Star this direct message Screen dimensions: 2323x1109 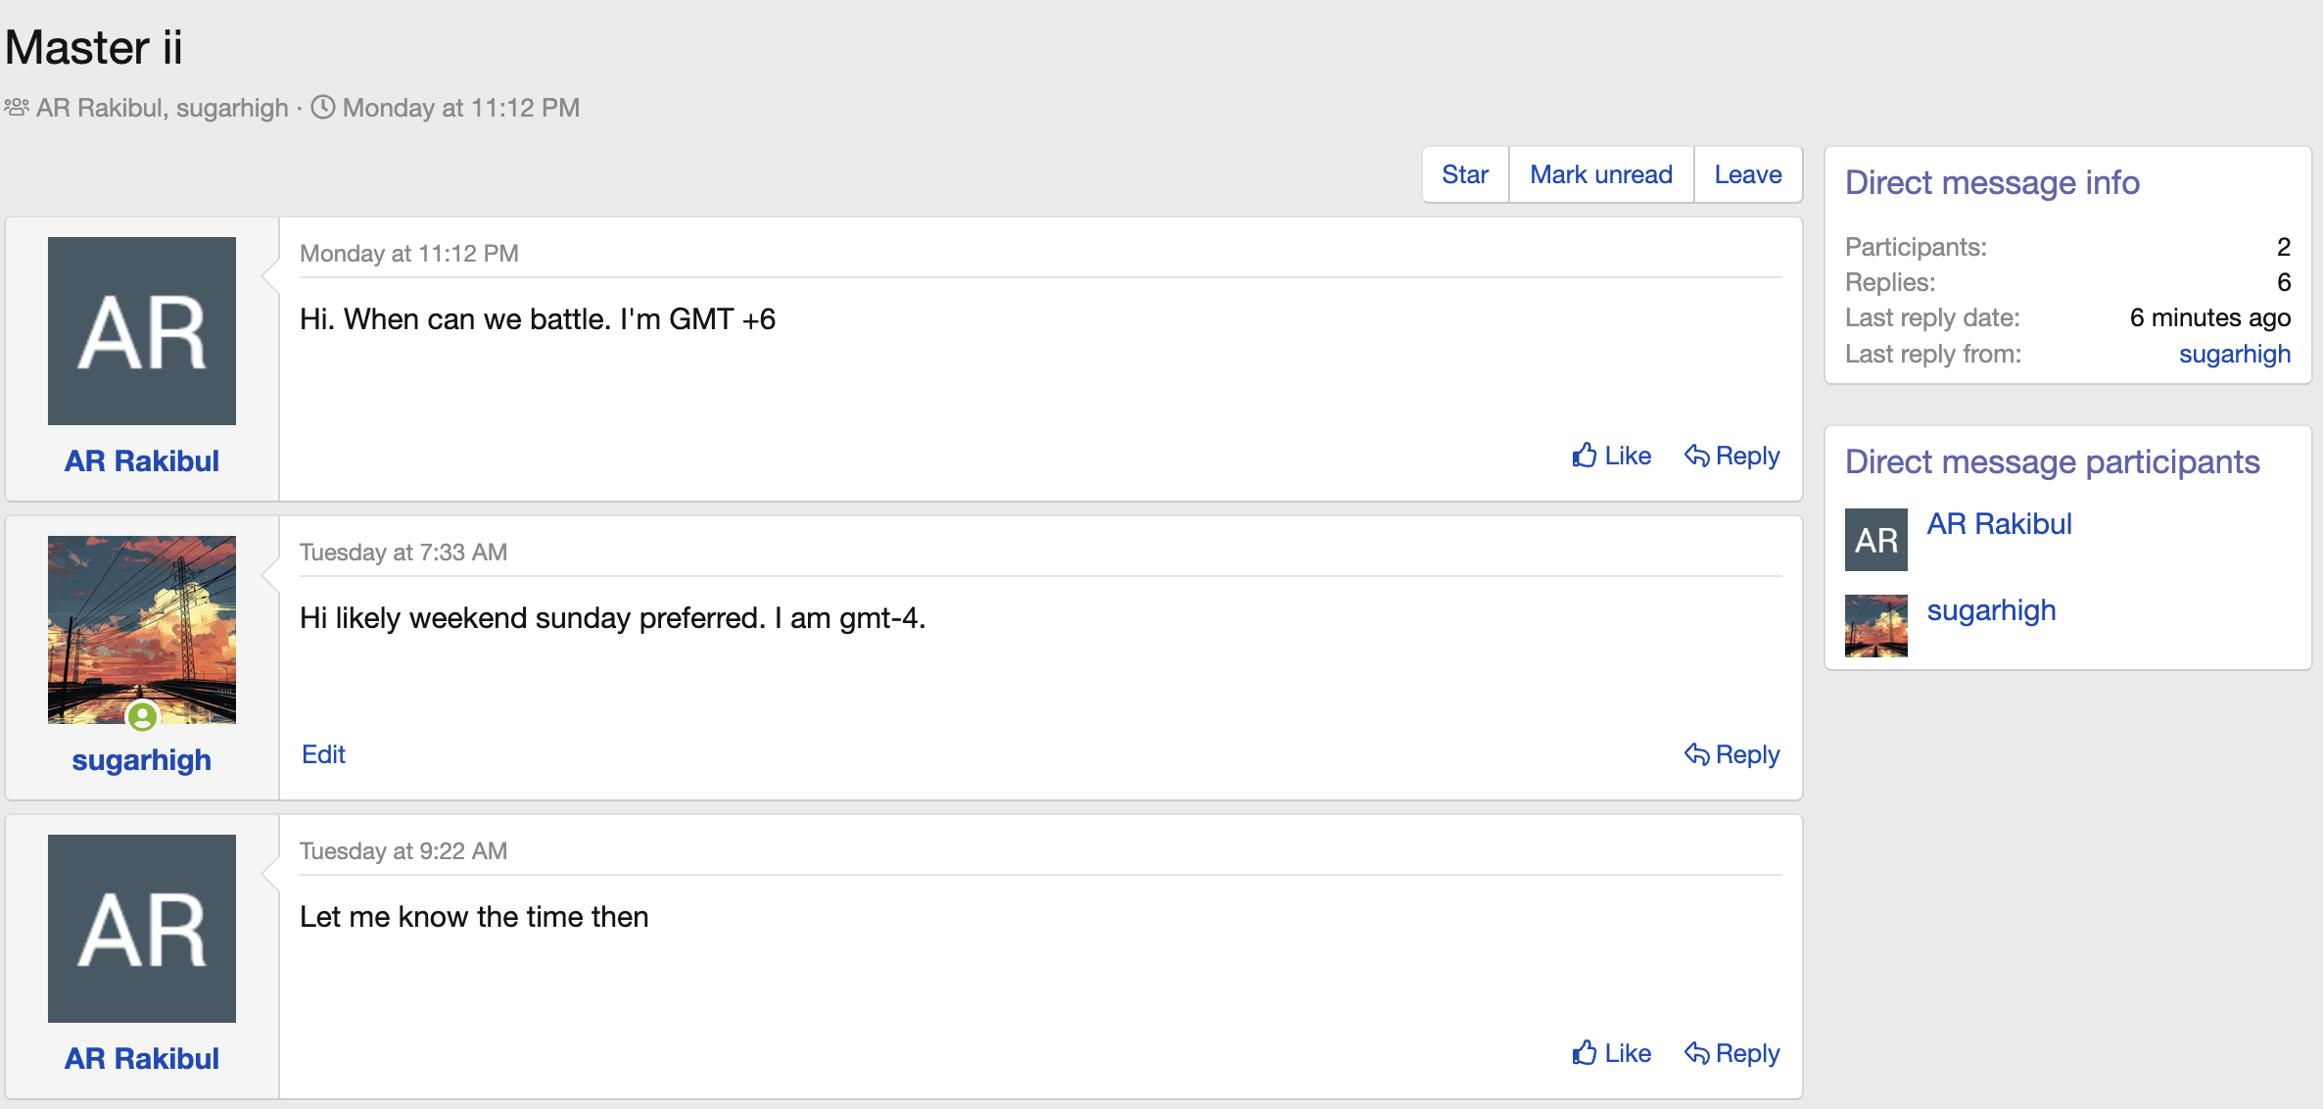point(1464,174)
